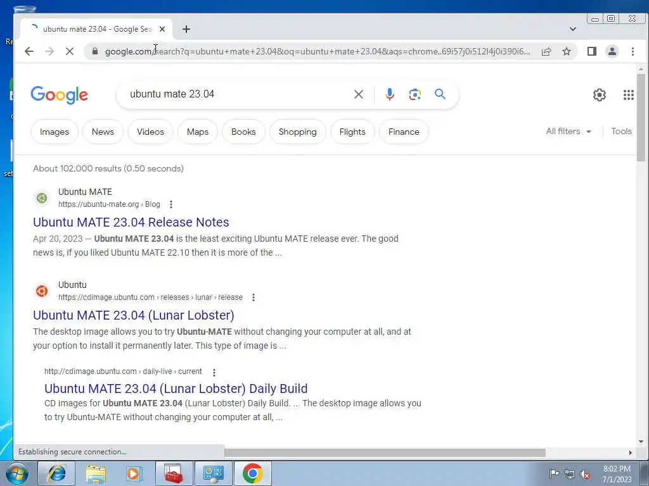Click the About 102,000 results text
This screenshot has width=649, height=486.
(108, 168)
